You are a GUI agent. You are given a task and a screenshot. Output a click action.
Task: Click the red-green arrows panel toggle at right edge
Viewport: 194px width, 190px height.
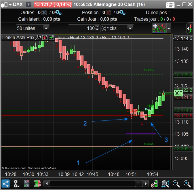190,28
